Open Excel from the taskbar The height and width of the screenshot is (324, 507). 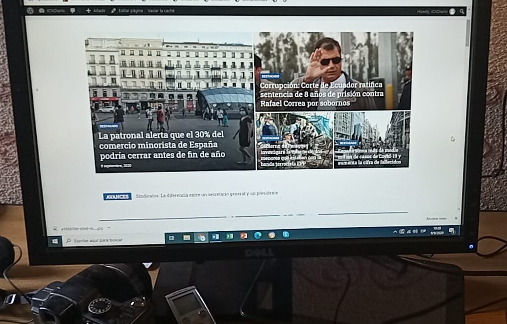[x=229, y=236]
